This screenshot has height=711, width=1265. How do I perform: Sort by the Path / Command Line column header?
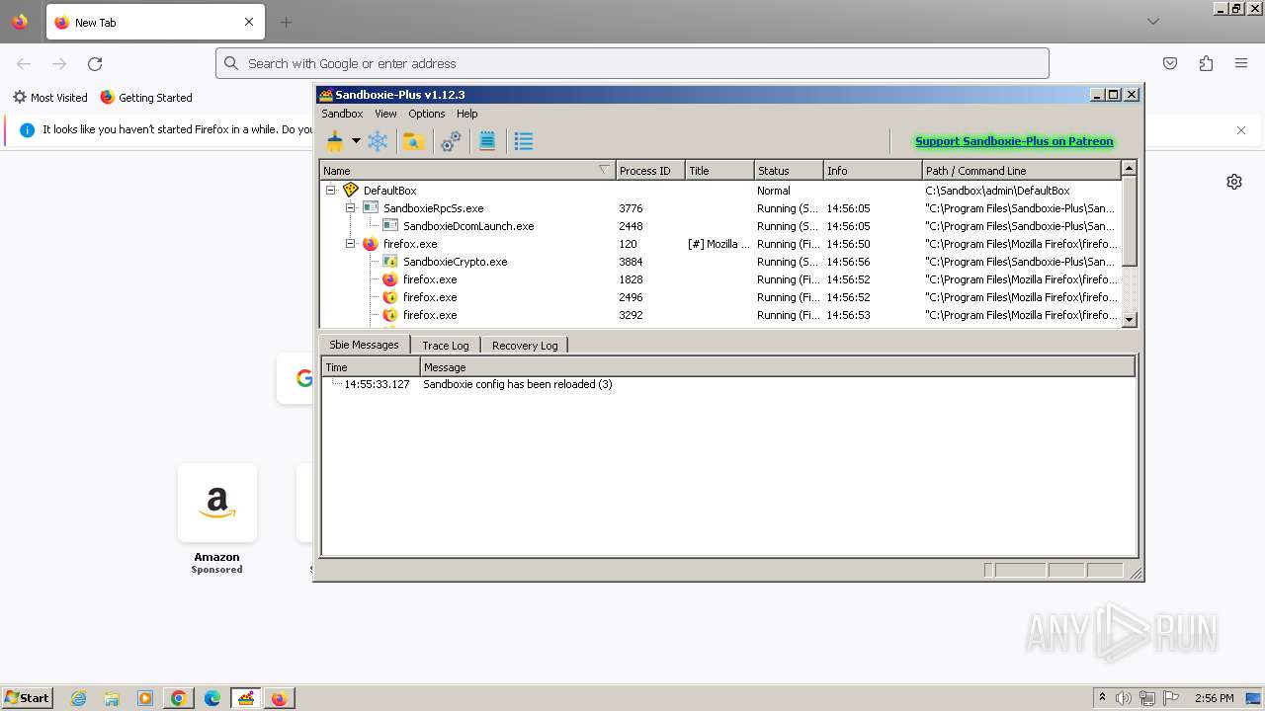tap(1022, 171)
